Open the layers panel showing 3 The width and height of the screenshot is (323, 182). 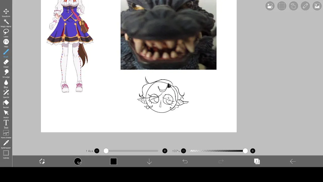[257, 161]
